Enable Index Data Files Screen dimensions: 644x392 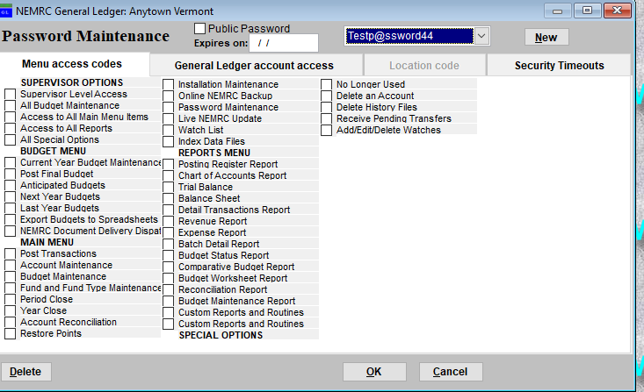pyautogui.click(x=169, y=141)
